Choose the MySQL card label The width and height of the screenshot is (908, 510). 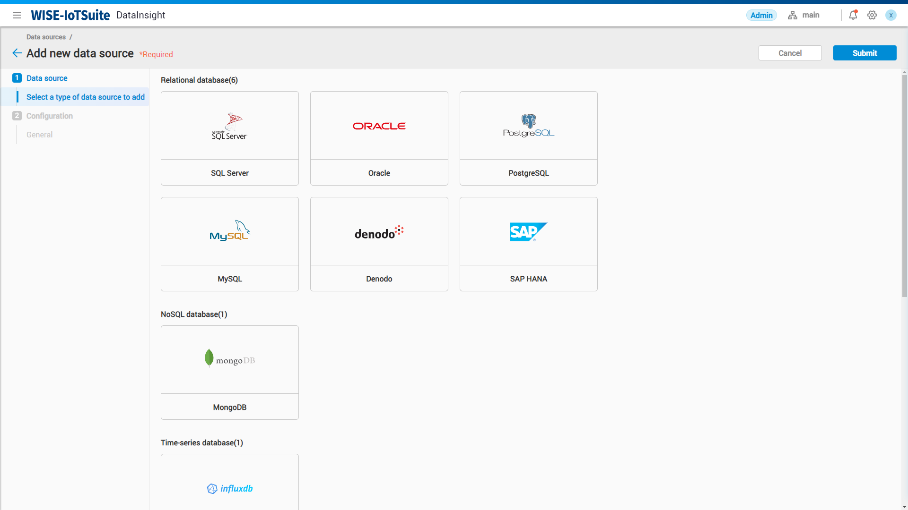coord(230,279)
